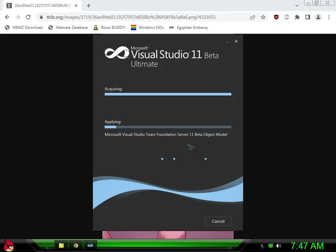The image size is (336, 252).
Task: Cancel the Visual Studio installation
Action: (x=218, y=221)
